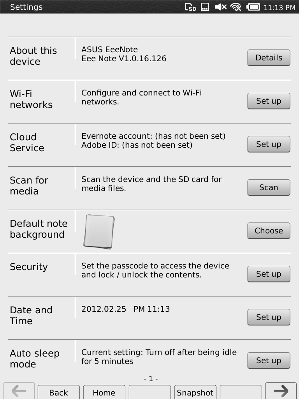Tap the Back button in bottom bar

[58, 392]
